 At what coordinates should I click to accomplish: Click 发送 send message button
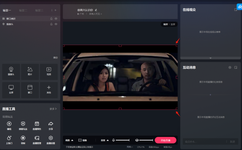tap(233, 142)
